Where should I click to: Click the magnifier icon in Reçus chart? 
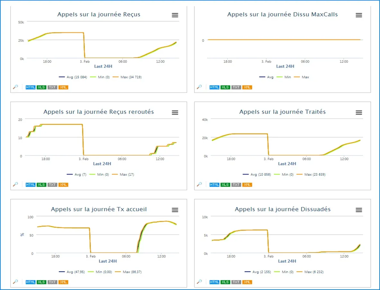15,87
